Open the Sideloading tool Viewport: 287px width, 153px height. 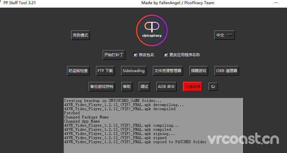coord(133,70)
